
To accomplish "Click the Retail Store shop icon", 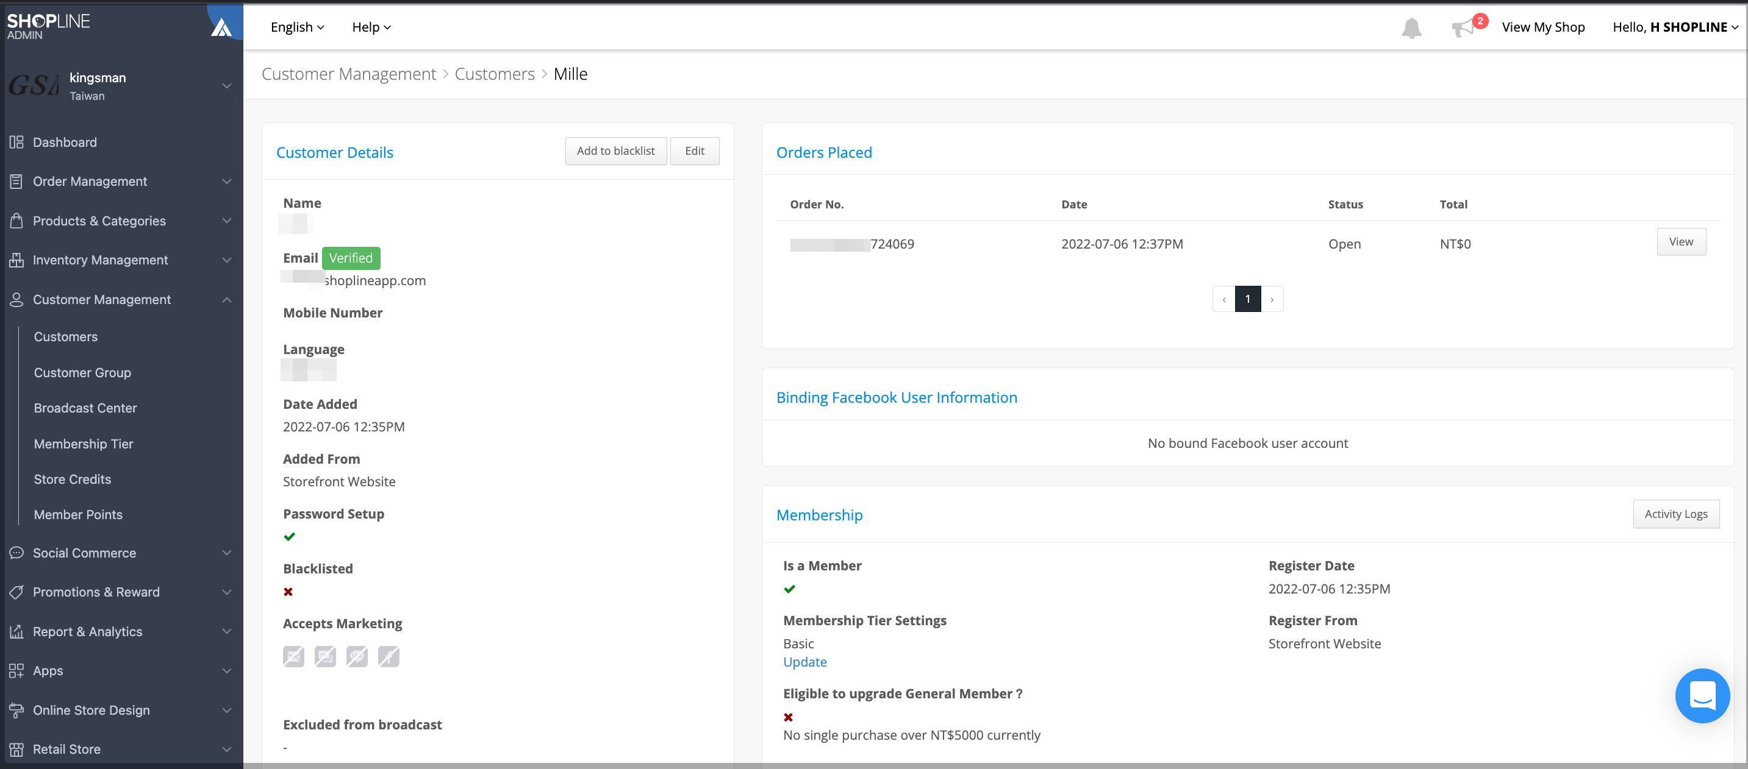I will pyautogui.click(x=17, y=750).
